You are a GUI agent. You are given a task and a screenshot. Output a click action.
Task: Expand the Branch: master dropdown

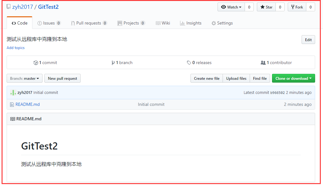coord(25,78)
